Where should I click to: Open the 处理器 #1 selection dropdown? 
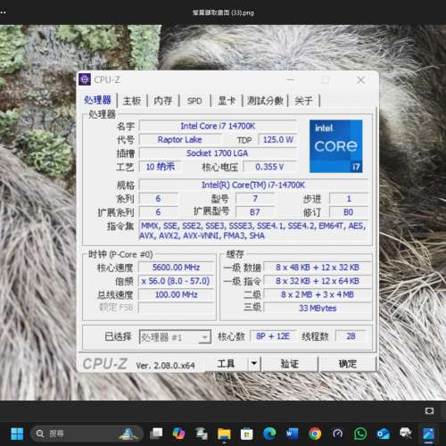[x=175, y=337]
